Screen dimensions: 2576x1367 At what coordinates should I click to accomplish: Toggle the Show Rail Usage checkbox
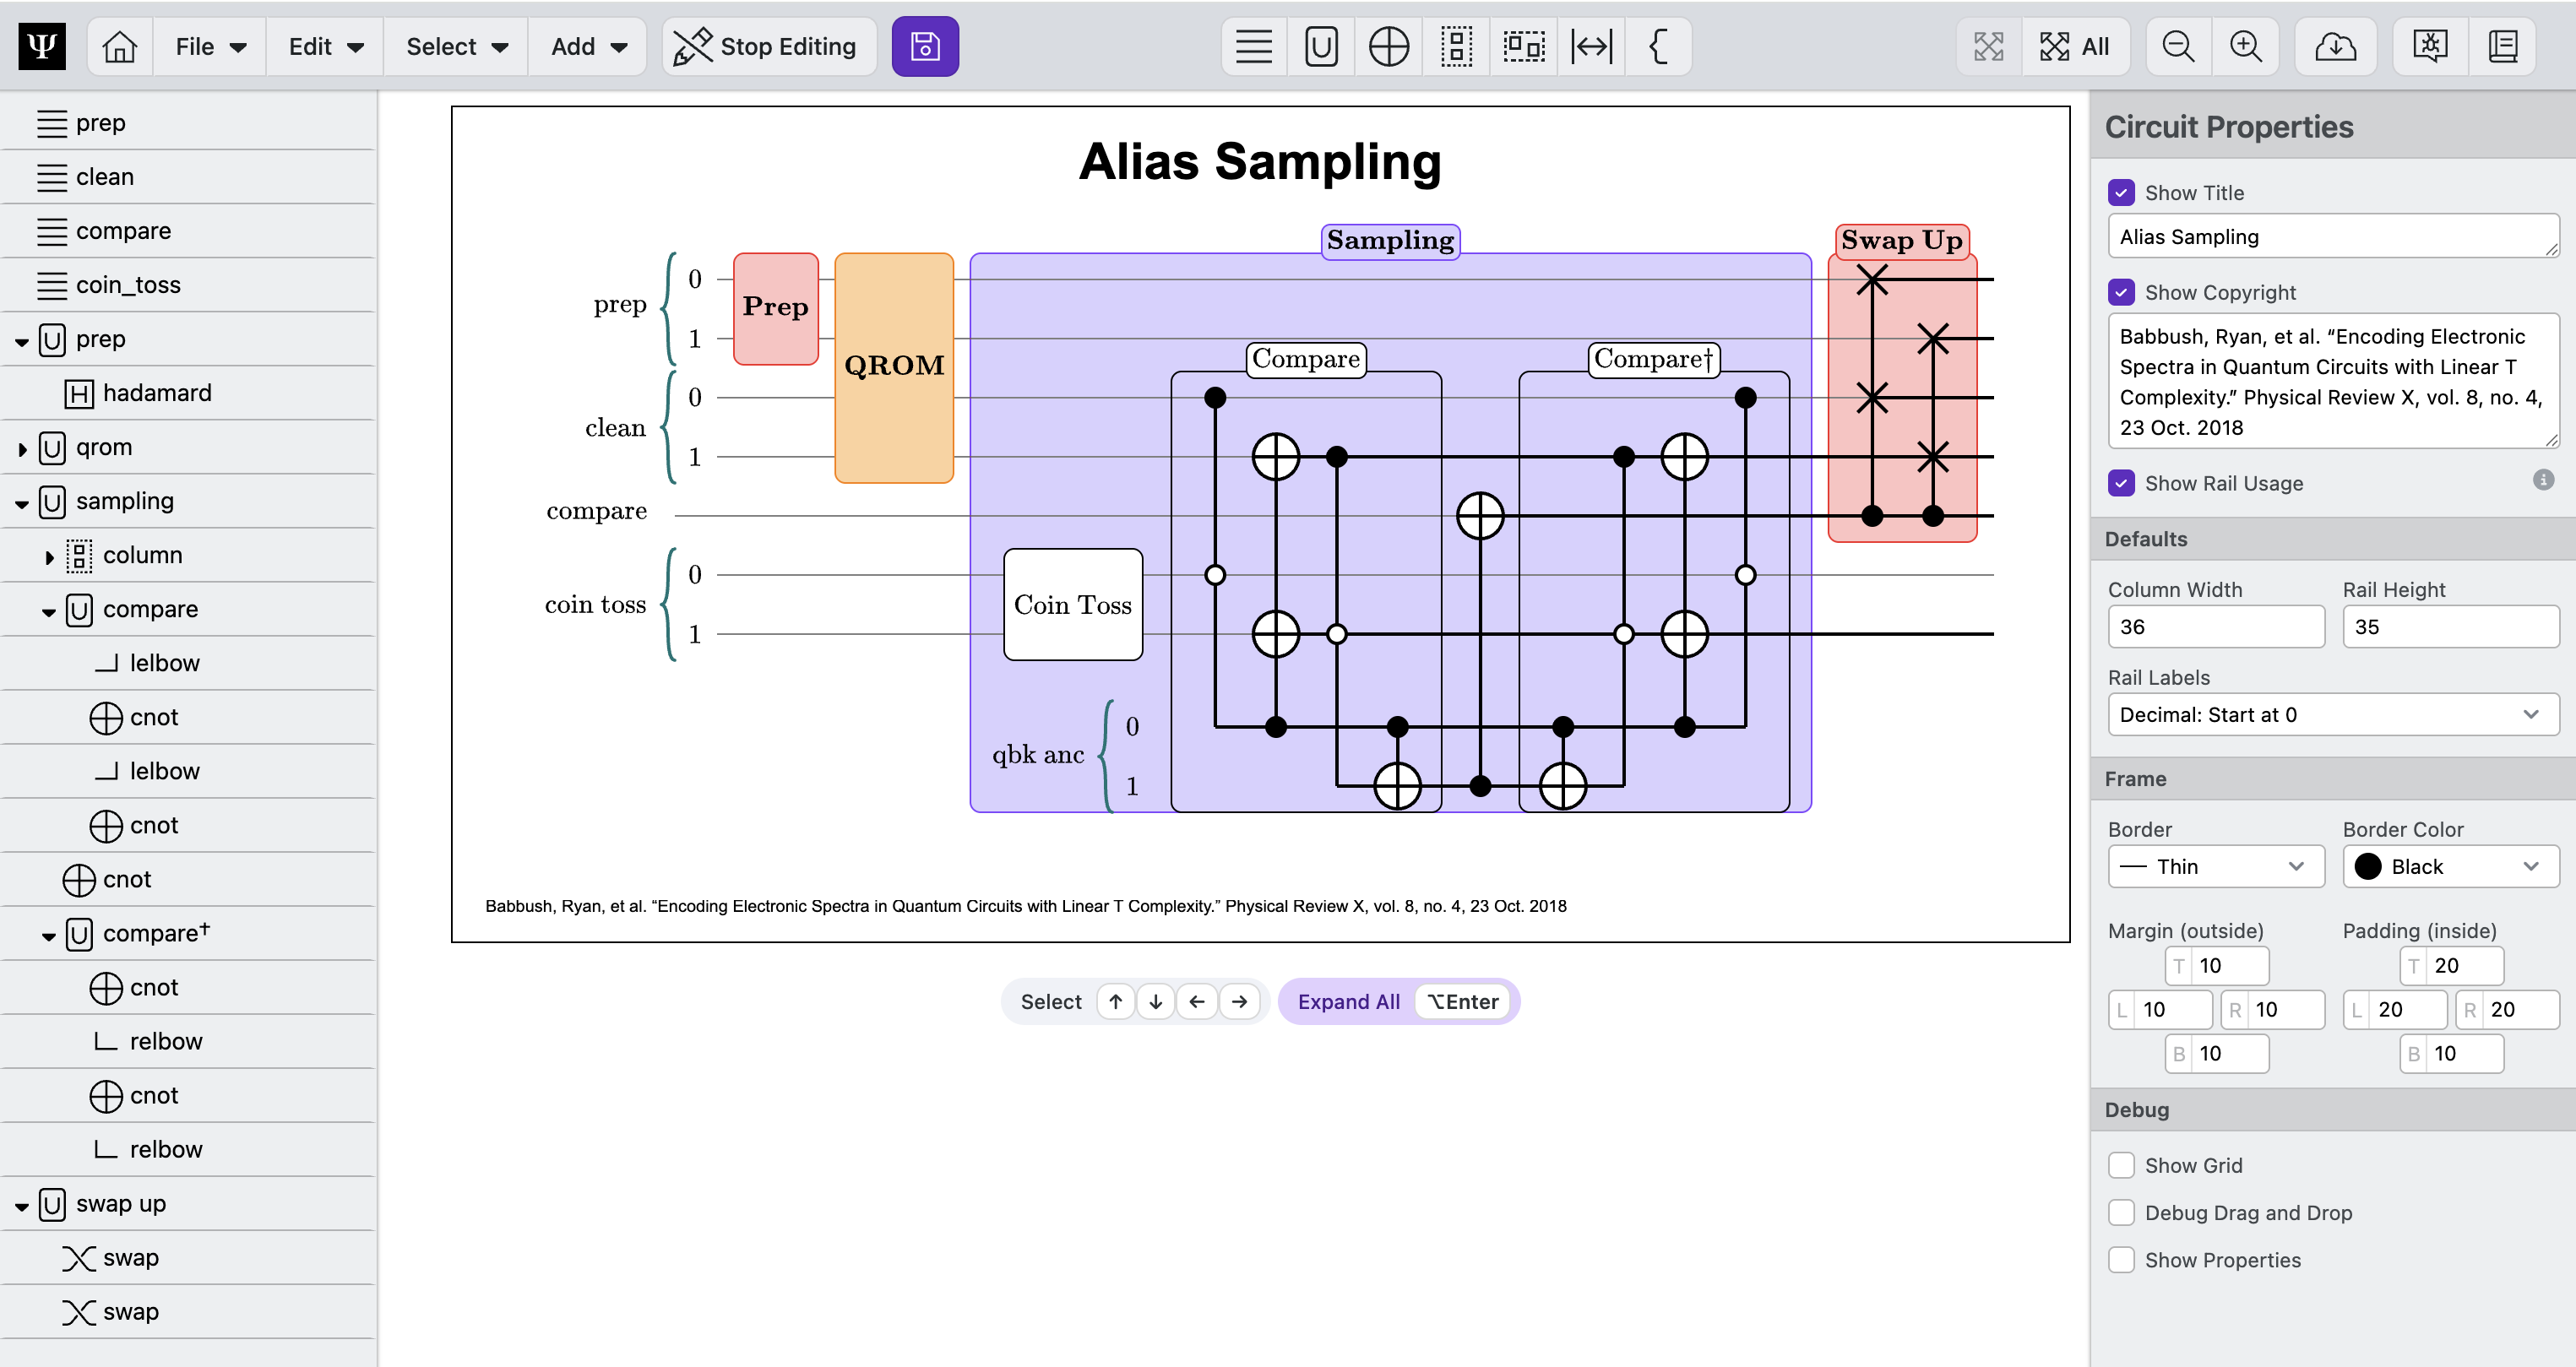(2120, 483)
